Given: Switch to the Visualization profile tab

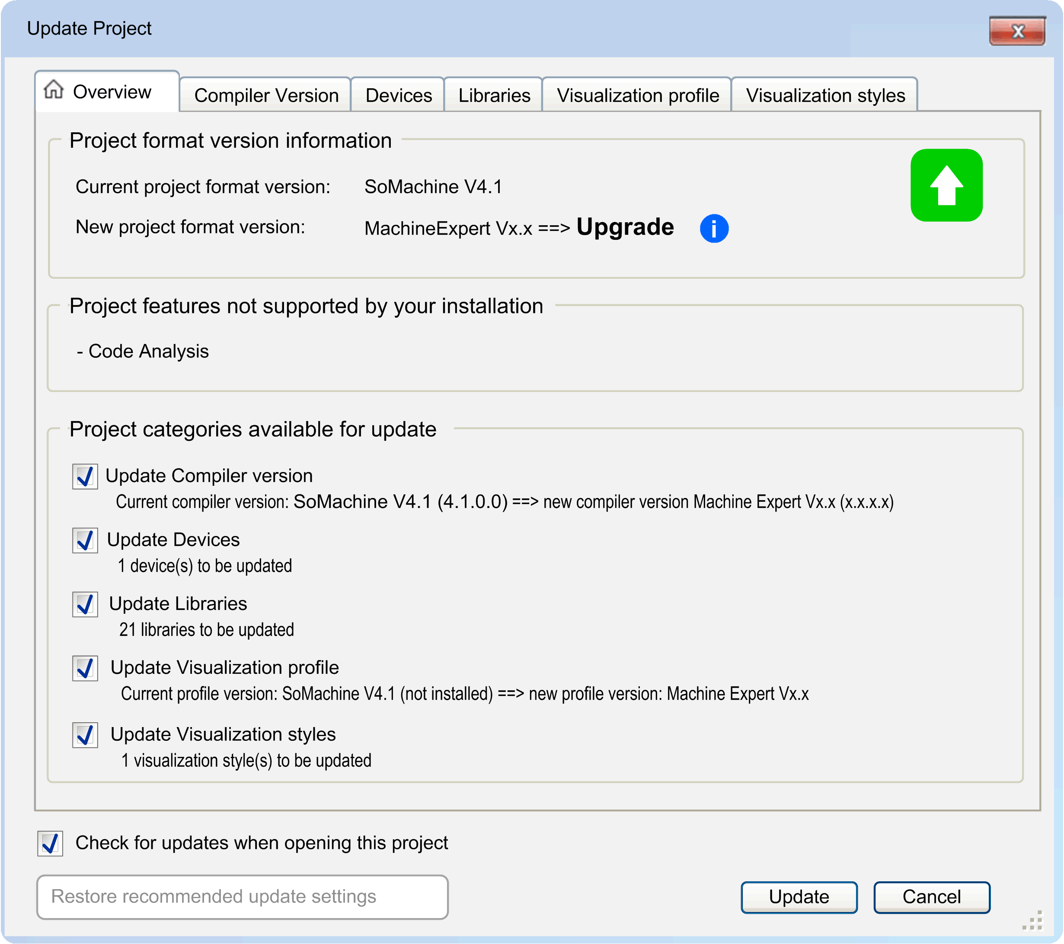Looking at the screenshot, I should point(637,95).
